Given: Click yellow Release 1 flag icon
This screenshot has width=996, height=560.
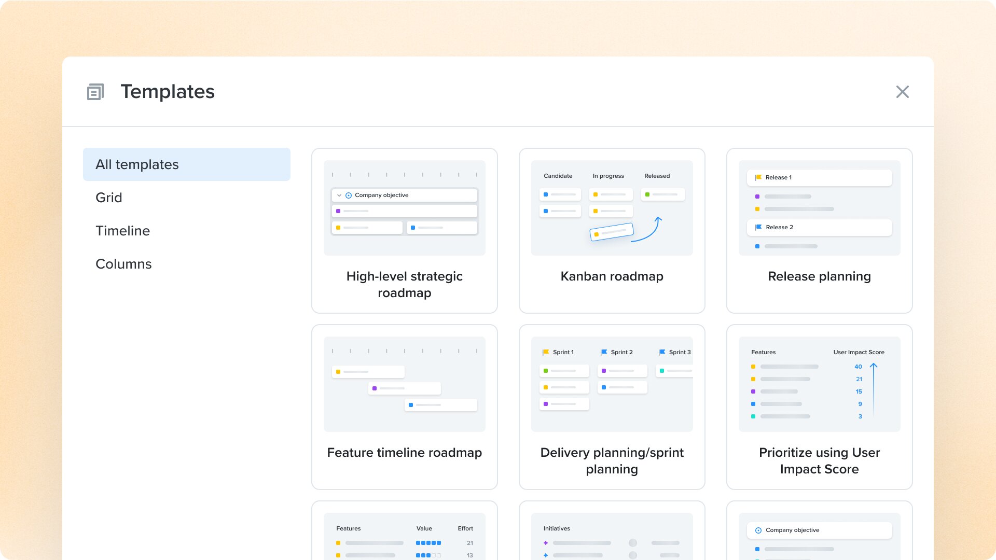Looking at the screenshot, I should [758, 177].
